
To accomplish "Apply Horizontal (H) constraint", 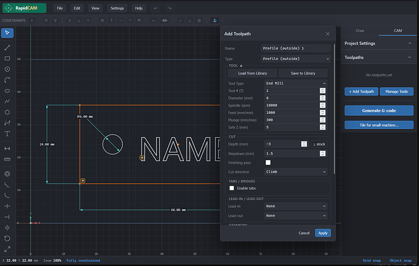I will coord(46,20).
